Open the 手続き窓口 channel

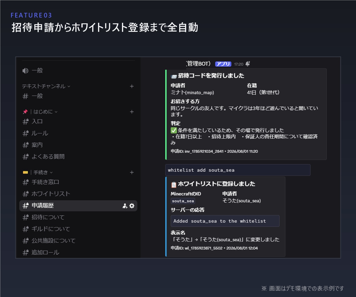(x=78, y=182)
